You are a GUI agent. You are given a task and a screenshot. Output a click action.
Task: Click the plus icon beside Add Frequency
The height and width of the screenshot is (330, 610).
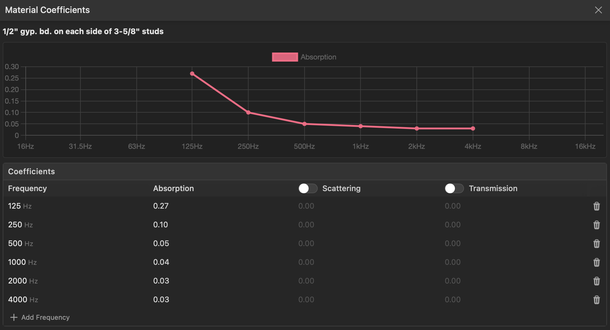pyautogui.click(x=14, y=317)
